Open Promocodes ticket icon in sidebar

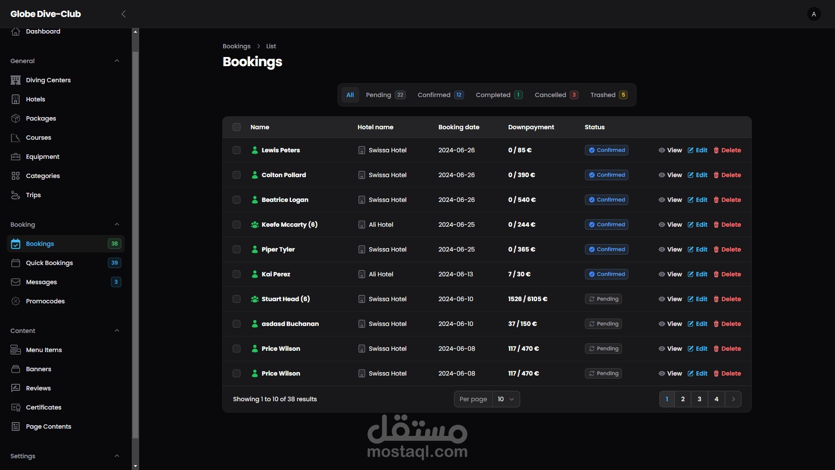[x=16, y=301]
